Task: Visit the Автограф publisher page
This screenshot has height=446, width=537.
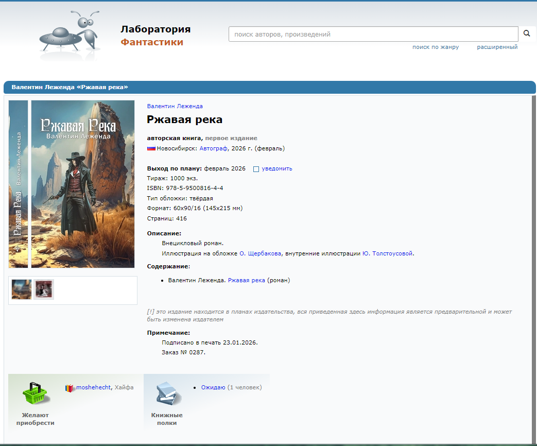Action: click(213, 148)
